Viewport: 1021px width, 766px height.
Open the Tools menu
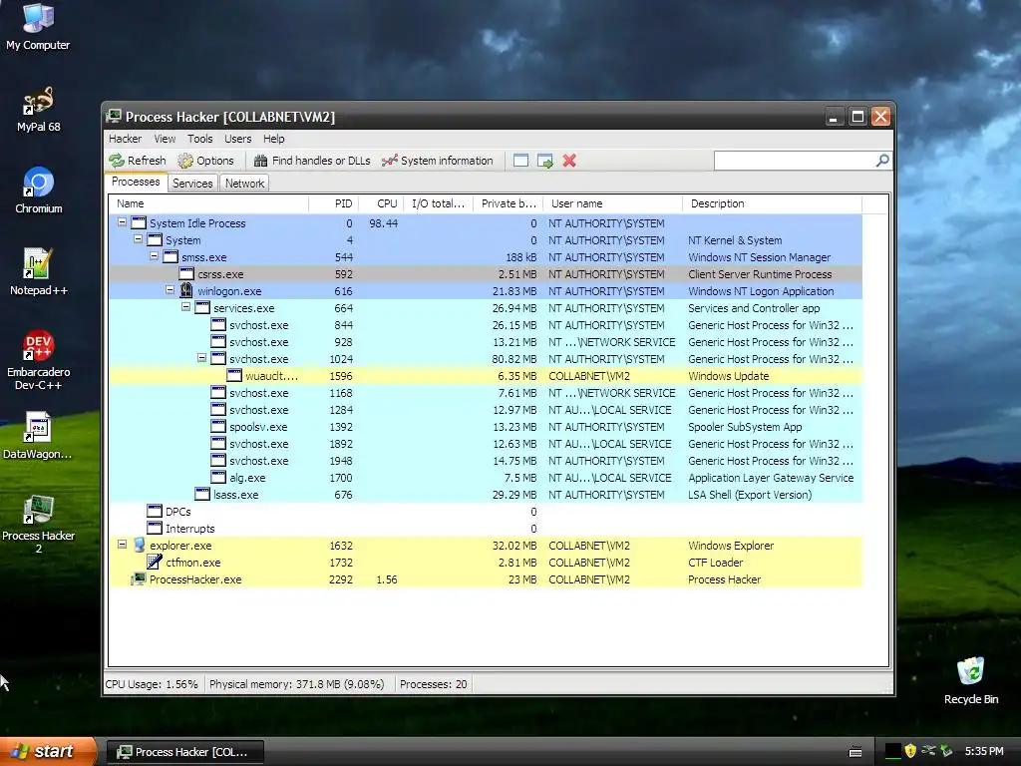pos(199,139)
